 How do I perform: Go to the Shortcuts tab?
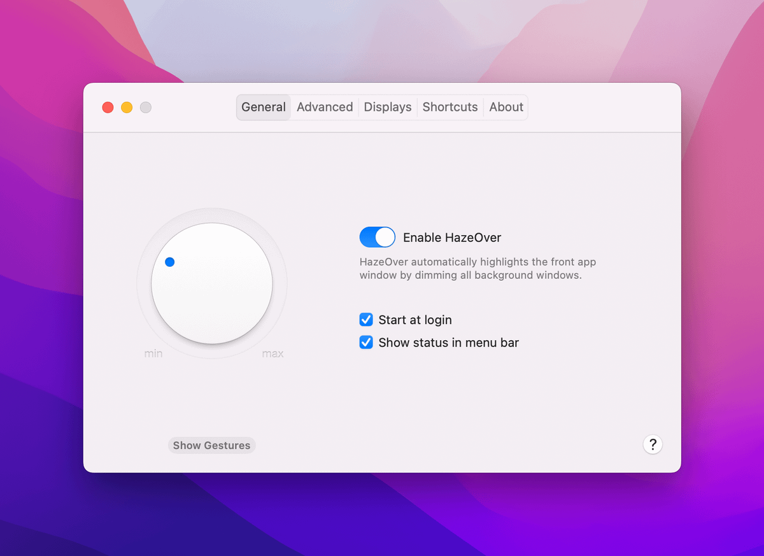[x=450, y=107]
